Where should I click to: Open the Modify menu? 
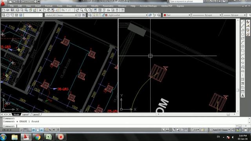(x=95, y=6)
